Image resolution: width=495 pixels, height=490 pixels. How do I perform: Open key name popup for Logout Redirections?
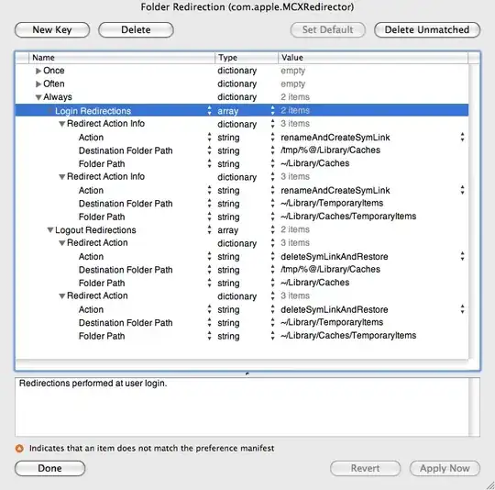pyautogui.click(x=209, y=229)
